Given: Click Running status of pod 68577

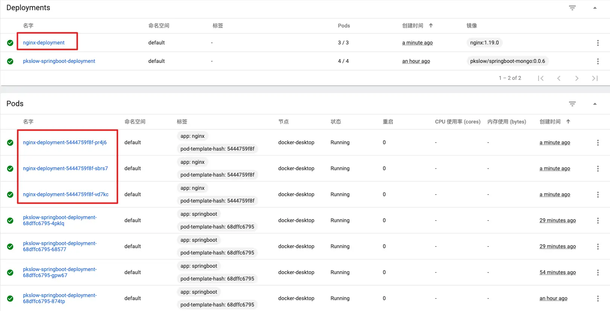Looking at the screenshot, I should coord(340,246).
